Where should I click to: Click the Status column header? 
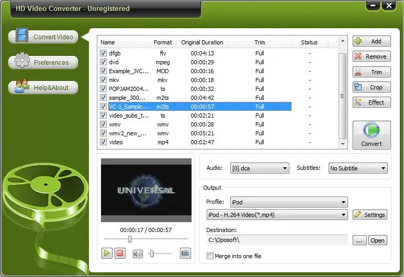pos(309,42)
